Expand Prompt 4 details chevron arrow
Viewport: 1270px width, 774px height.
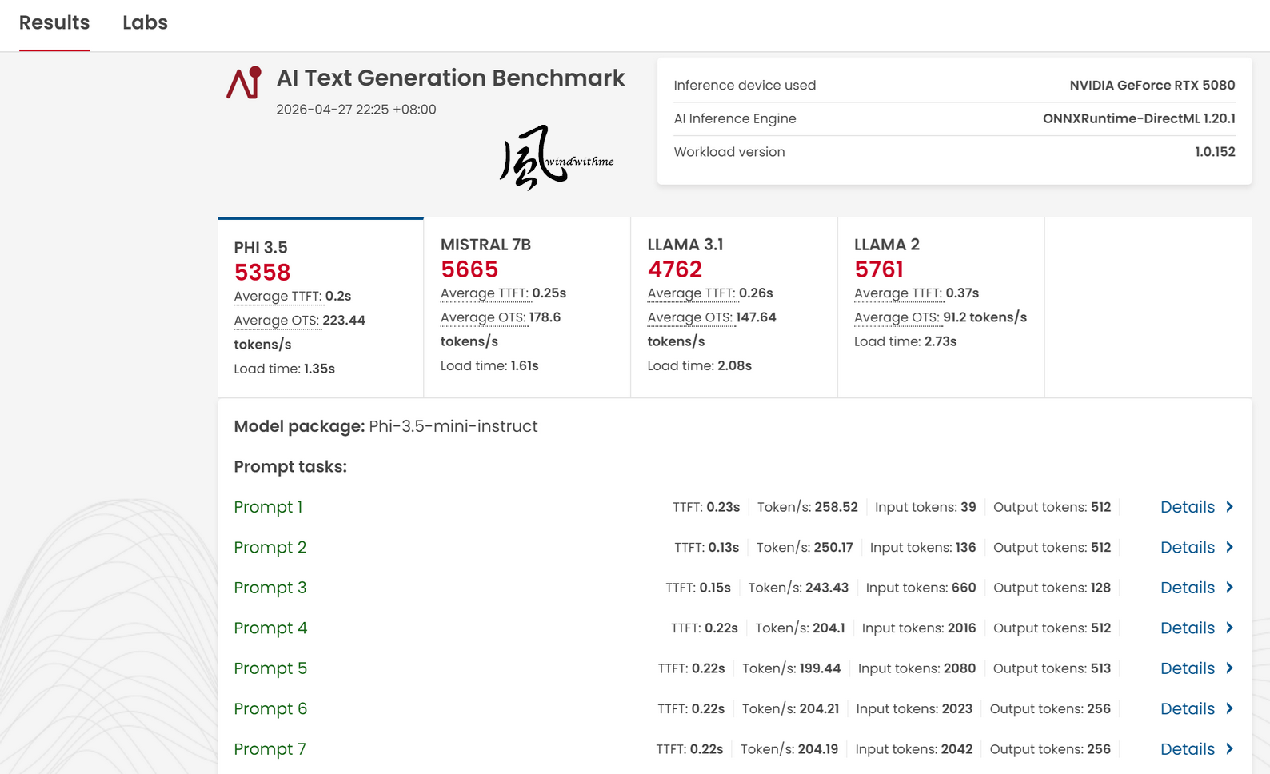pos(1230,628)
